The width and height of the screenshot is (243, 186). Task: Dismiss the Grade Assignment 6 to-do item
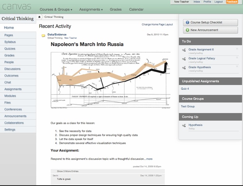237,49
